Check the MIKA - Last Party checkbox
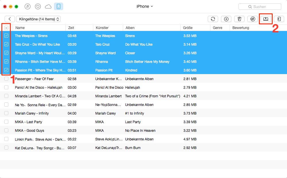The image size is (287, 178). (6, 122)
